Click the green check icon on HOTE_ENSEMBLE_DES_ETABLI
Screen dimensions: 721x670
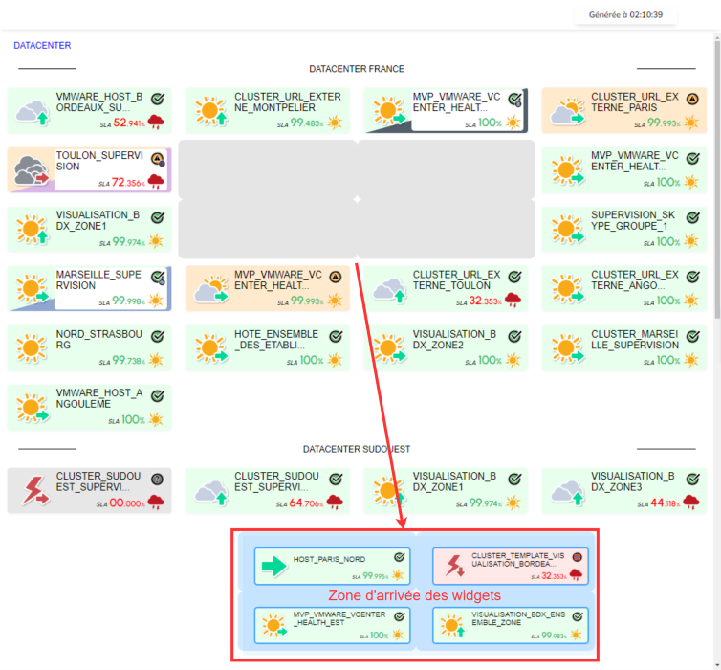pyautogui.click(x=336, y=337)
